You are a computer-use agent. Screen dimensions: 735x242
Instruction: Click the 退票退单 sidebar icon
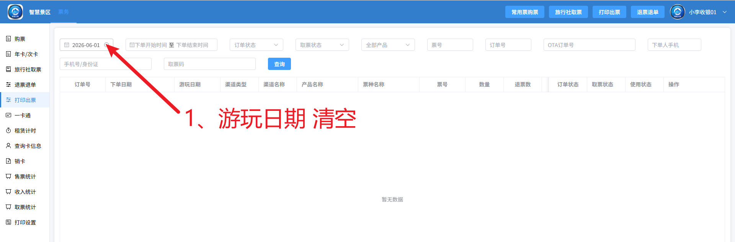[x=8, y=84]
